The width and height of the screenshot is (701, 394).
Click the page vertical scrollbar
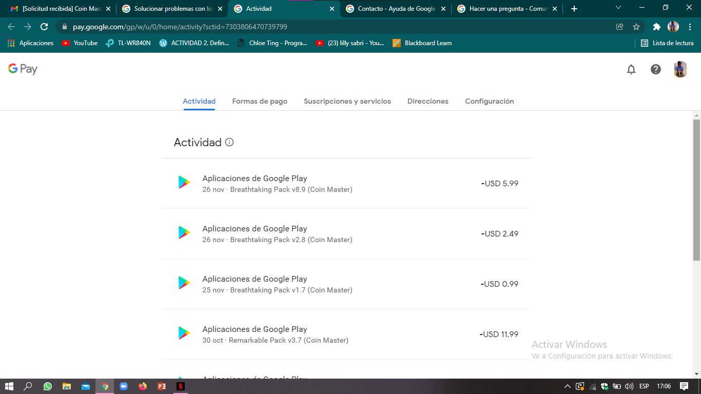pos(696,190)
